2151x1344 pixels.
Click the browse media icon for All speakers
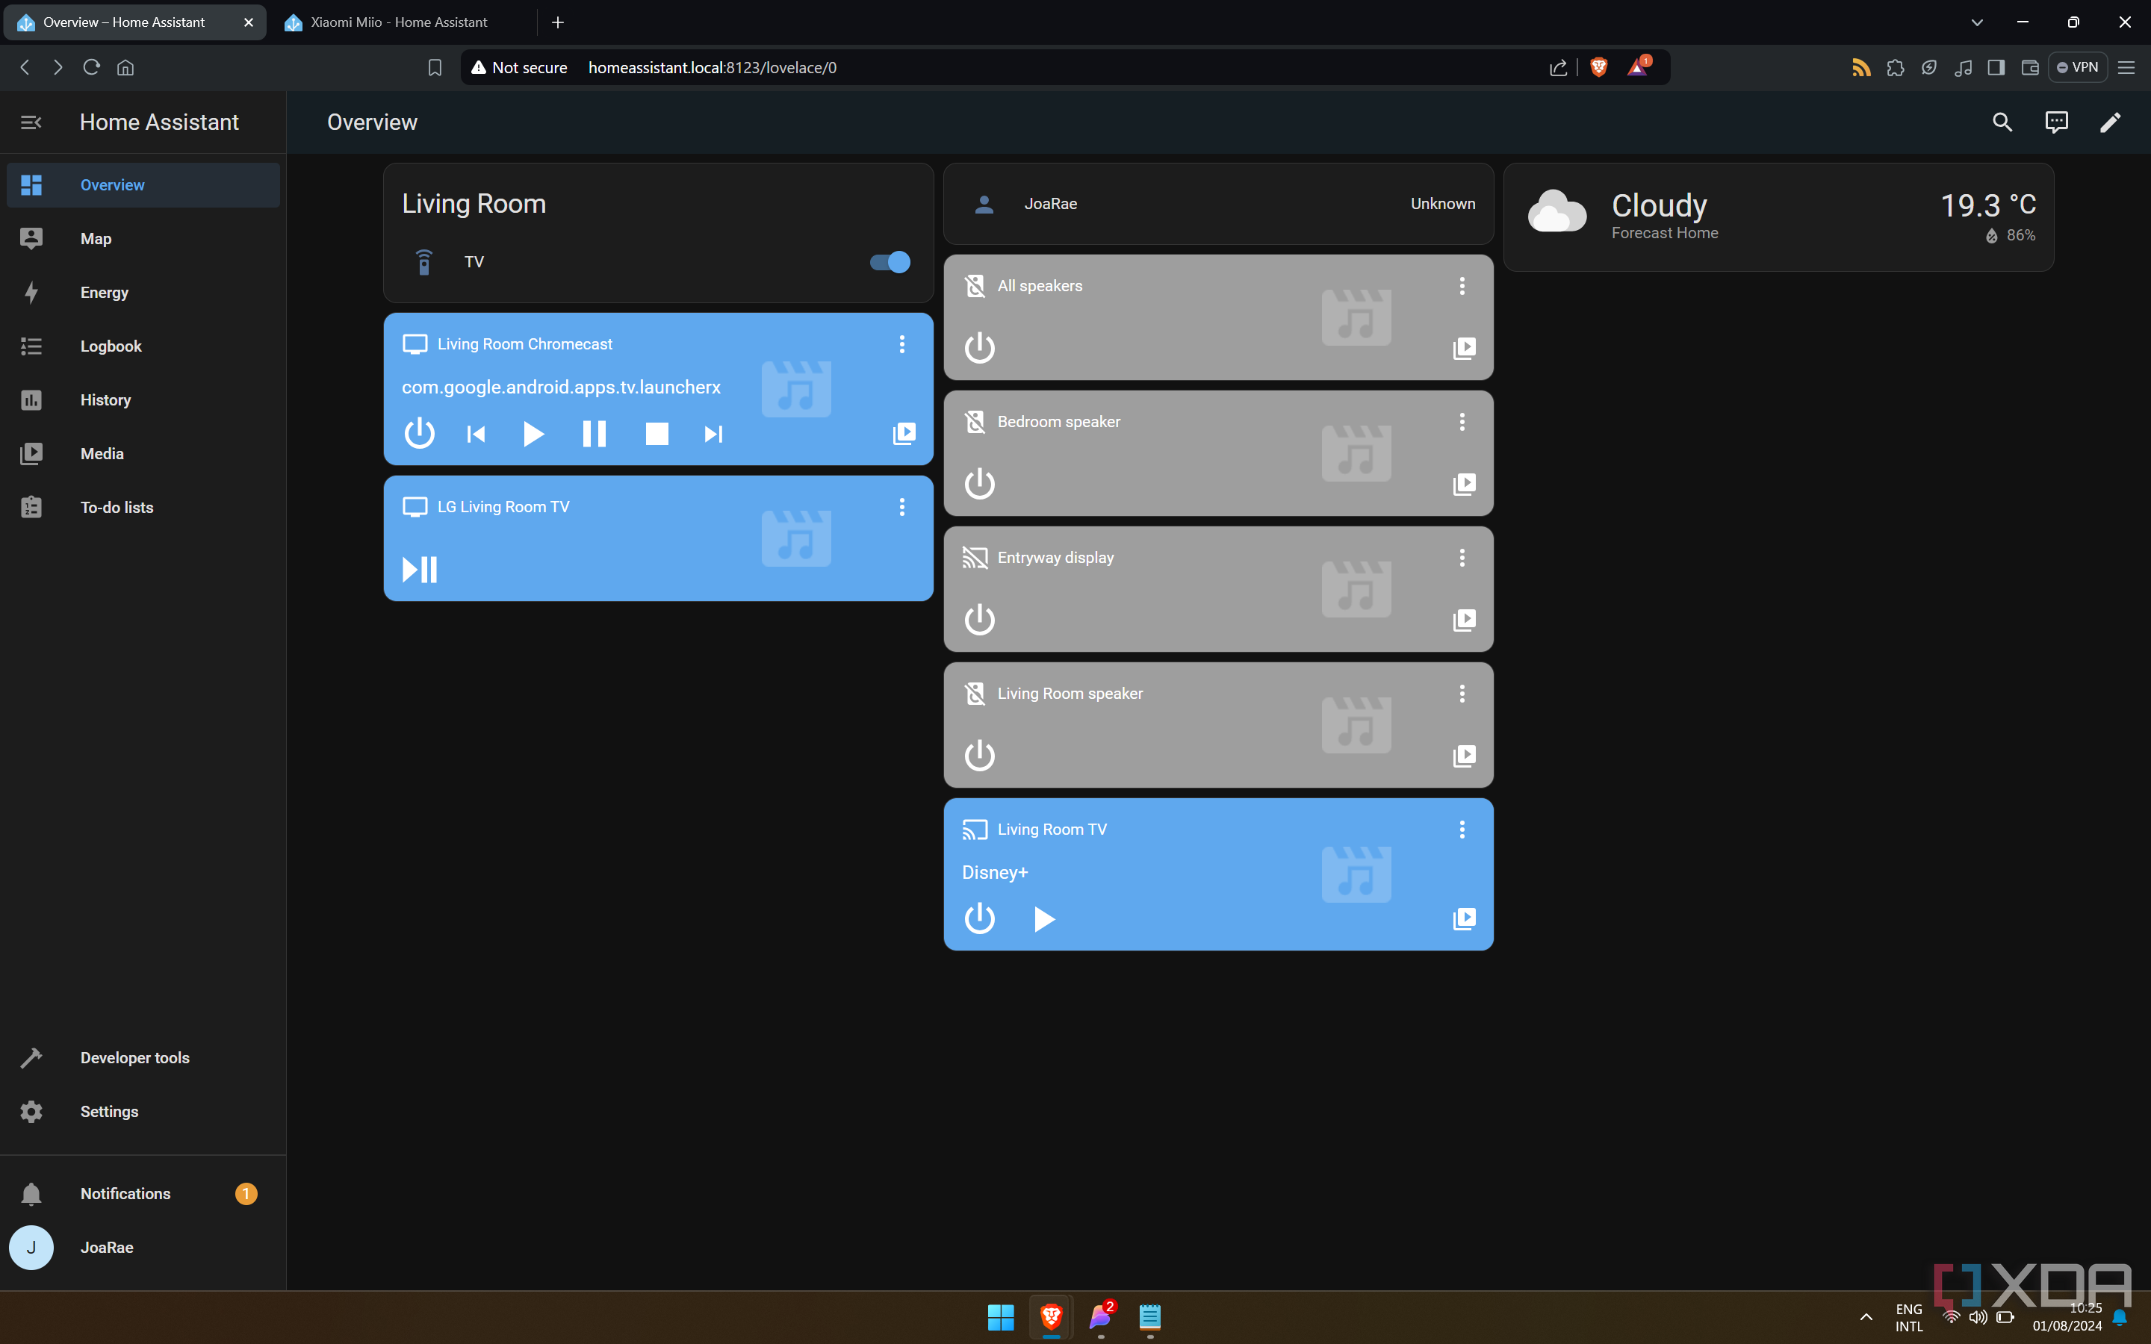point(1463,347)
